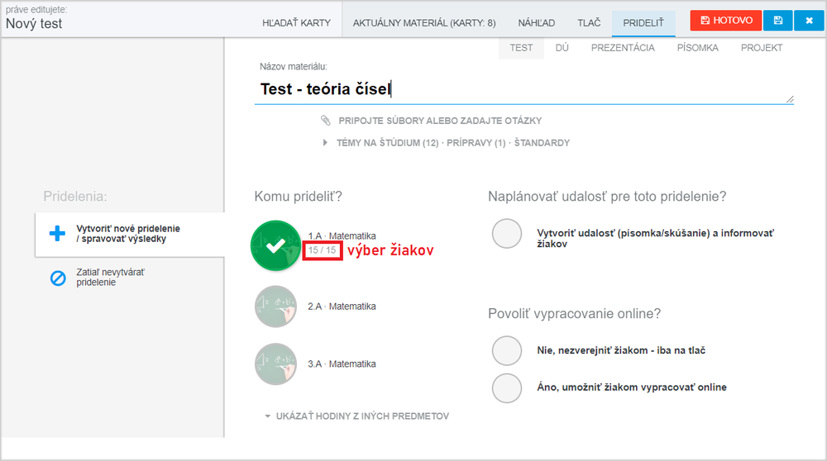Select the 3.A Matematika class icon
The height and width of the screenshot is (461, 827).
(276, 364)
